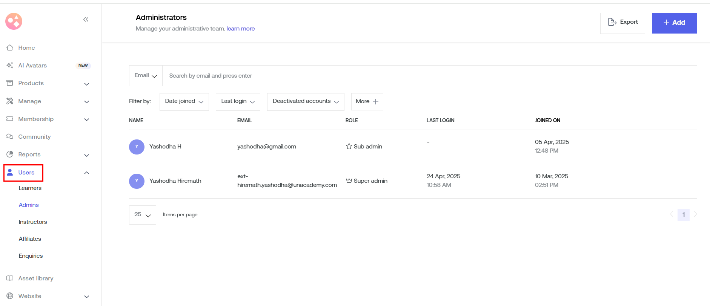Viewport: 710px width, 306px height.
Task: Open AI Avatars sparkle icon
Action: [x=10, y=66]
